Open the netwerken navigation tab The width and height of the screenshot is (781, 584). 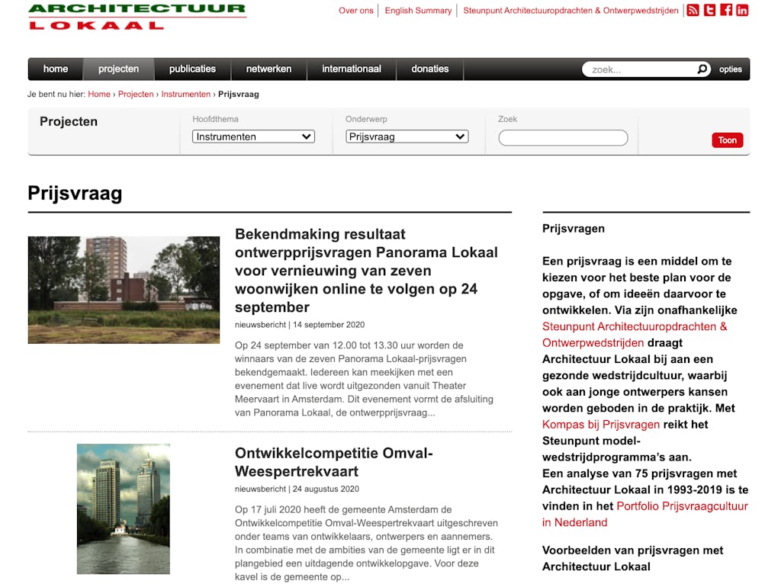click(x=268, y=69)
